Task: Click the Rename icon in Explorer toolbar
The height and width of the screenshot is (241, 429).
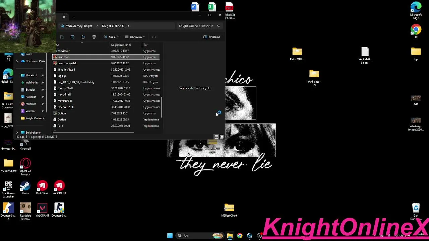Action: pyautogui.click(x=72, y=37)
